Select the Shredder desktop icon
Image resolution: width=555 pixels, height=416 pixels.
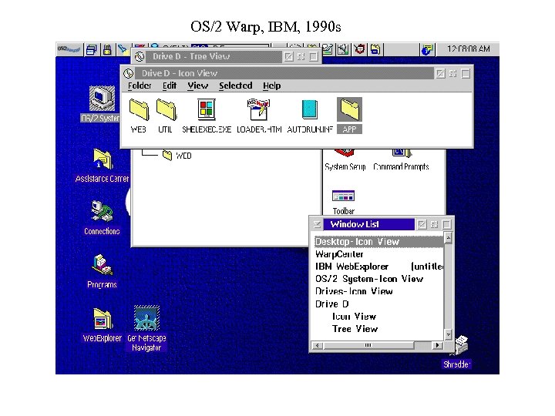(458, 351)
